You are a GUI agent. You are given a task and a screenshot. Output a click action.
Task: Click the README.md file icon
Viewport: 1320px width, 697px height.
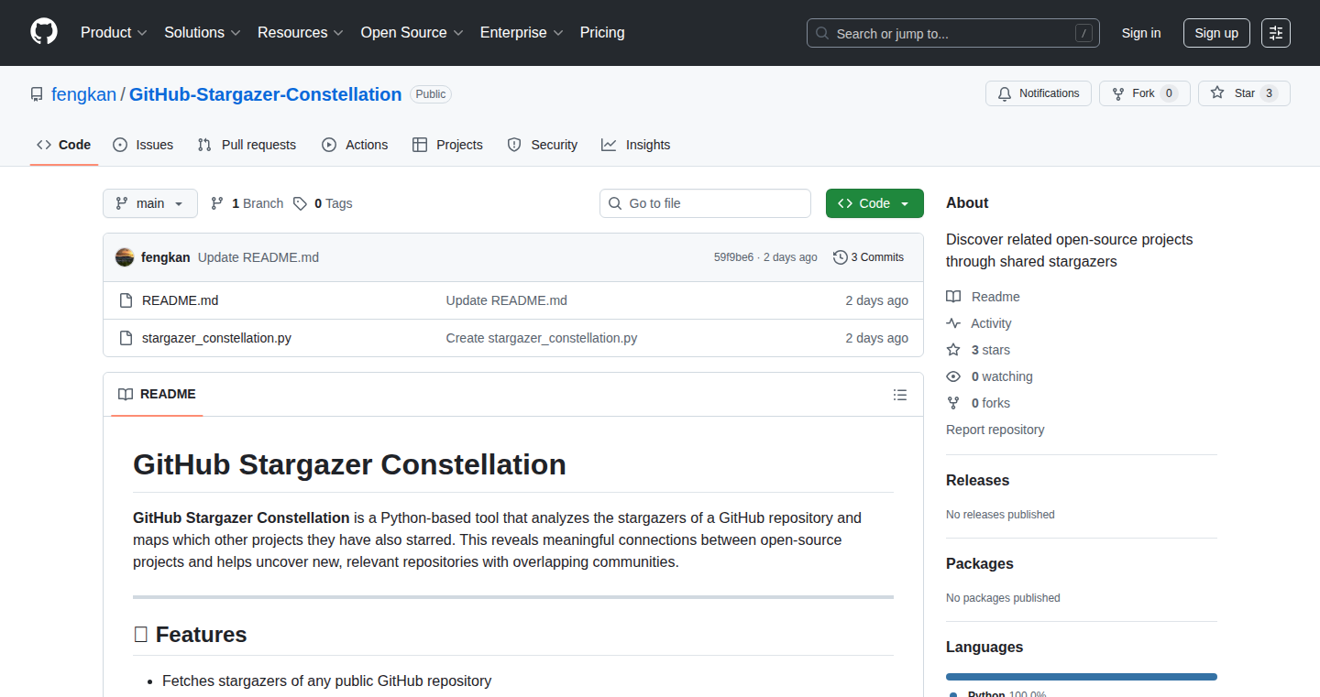click(126, 300)
